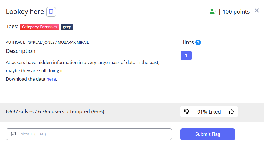This screenshot has height=146, width=264.
Task: Filter by Category: Forensics tag
Action: pyautogui.click(x=39, y=27)
